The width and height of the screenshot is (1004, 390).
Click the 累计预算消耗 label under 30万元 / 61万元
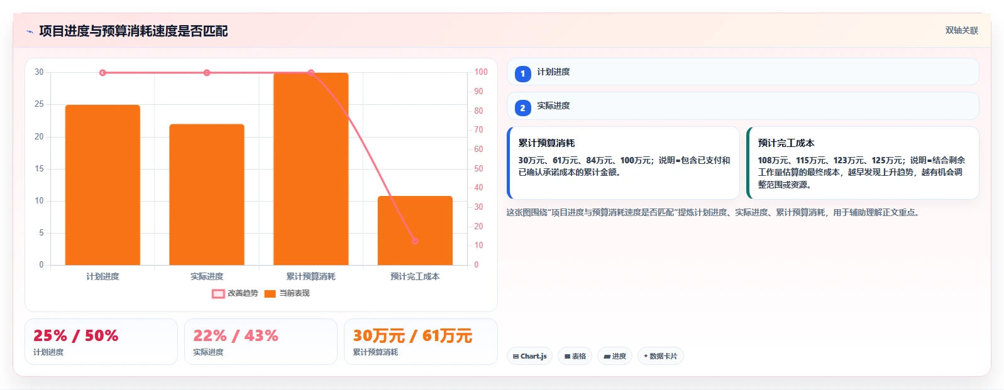(375, 352)
